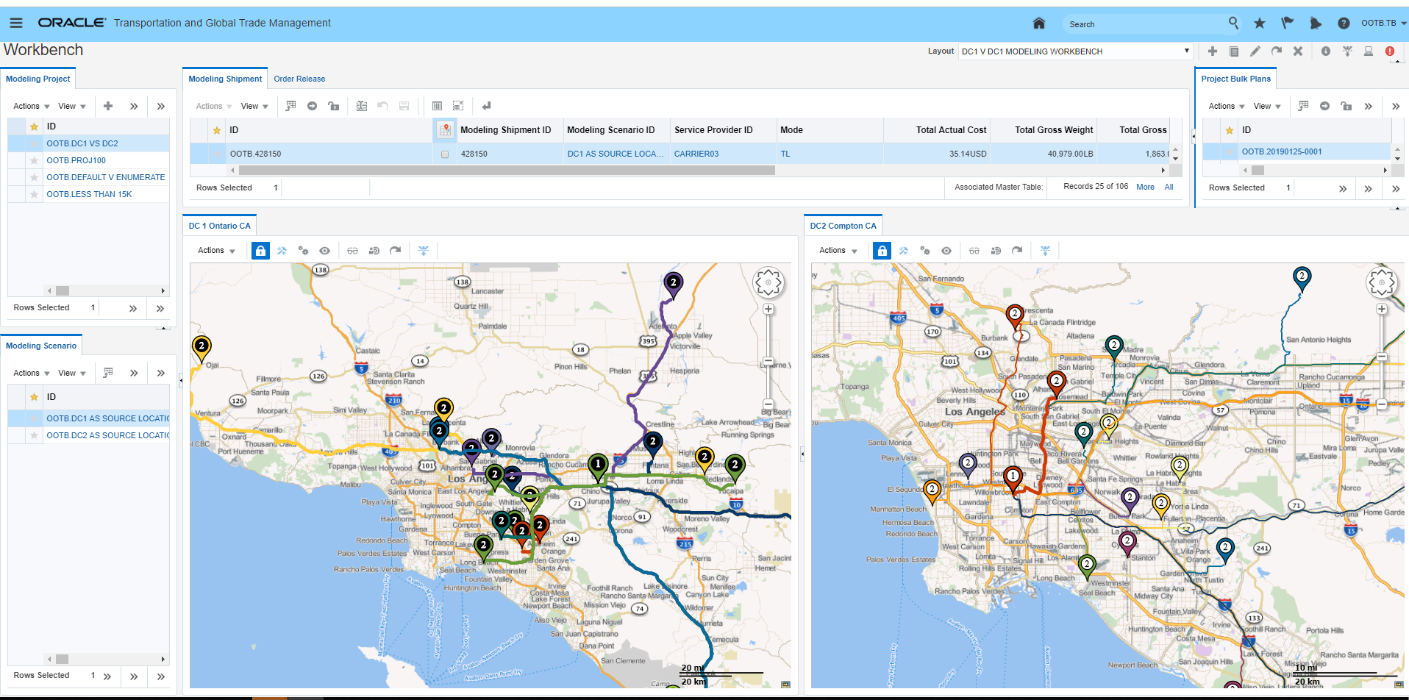This screenshot has height=700, width=1409.
Task: Open Actions menu of DC 1 Ontario map
Action: click(216, 250)
